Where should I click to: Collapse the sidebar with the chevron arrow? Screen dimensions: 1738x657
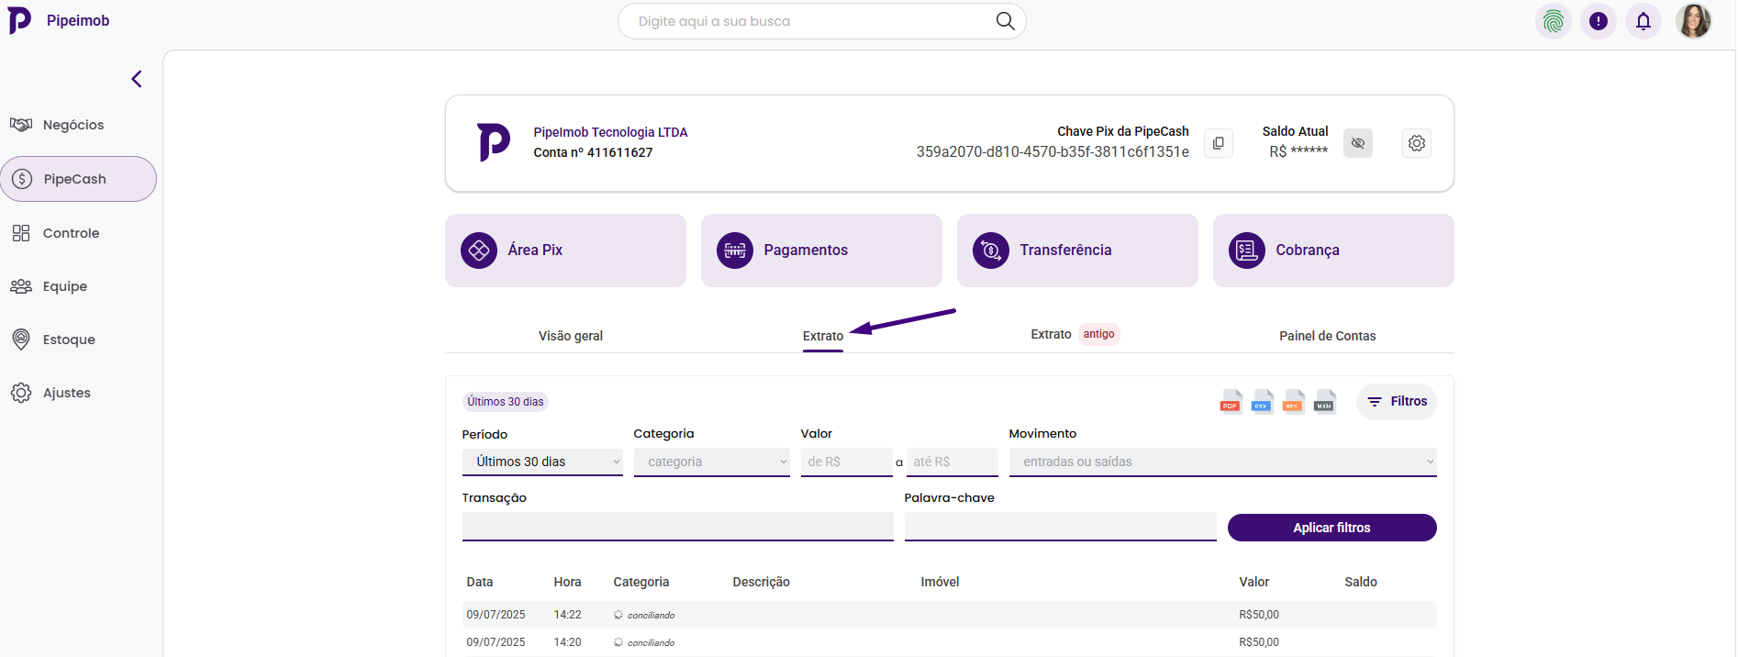(x=137, y=79)
